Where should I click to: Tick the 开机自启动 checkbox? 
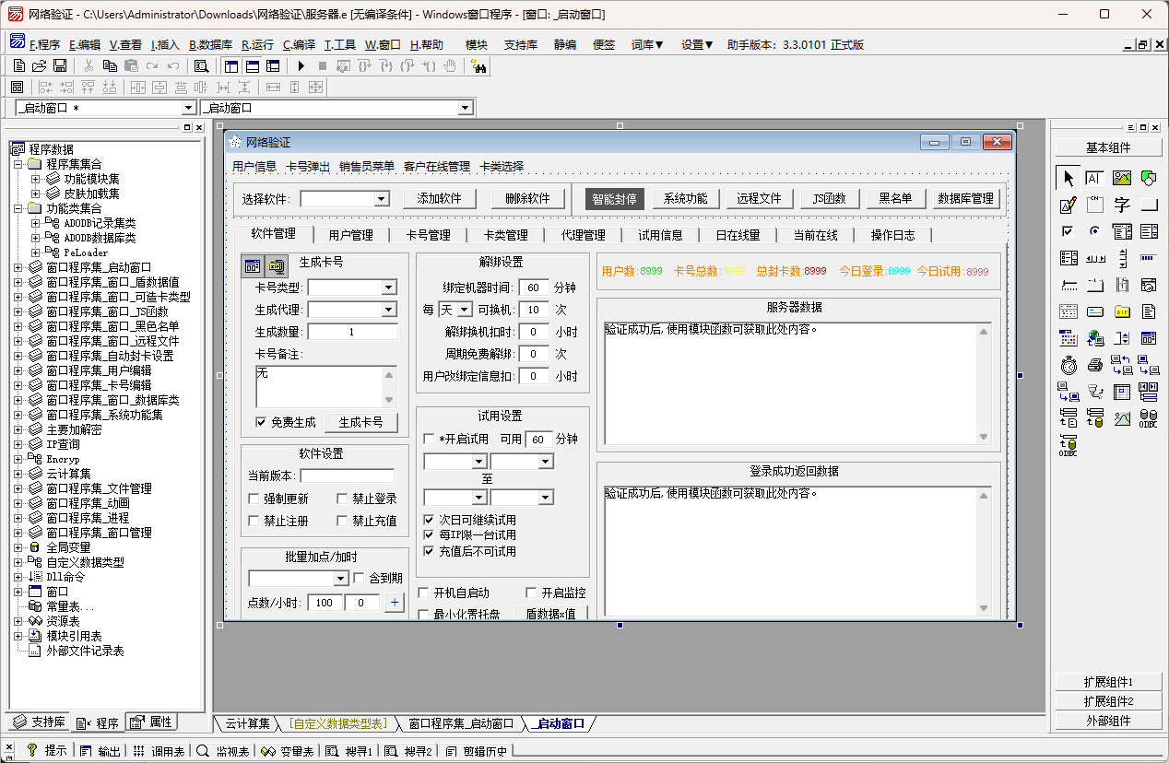(x=424, y=593)
